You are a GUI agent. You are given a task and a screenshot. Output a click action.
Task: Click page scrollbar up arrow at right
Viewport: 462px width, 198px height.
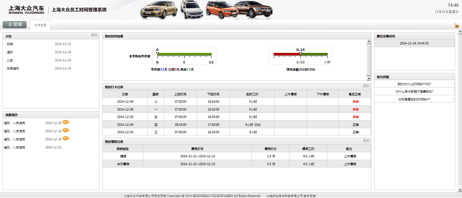click(460, 32)
